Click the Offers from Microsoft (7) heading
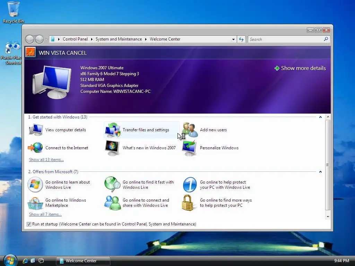 (x=53, y=172)
